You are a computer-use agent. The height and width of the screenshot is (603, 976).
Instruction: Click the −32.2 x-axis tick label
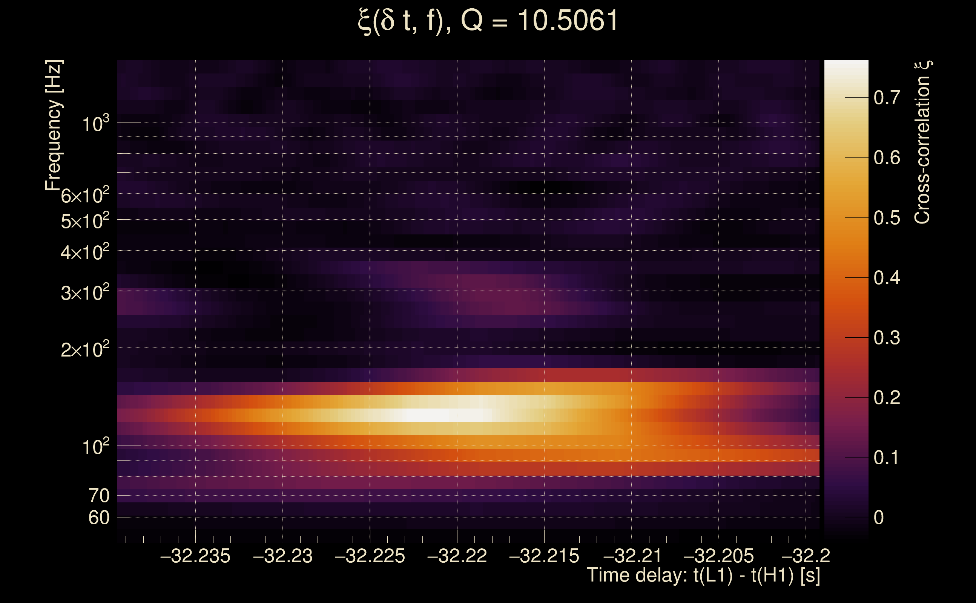click(806, 556)
